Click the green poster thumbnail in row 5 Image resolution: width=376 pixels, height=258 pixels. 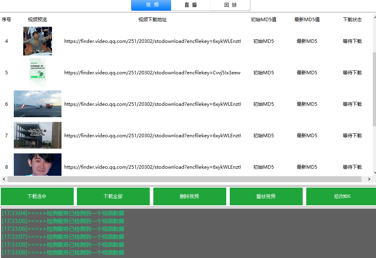click(37, 72)
